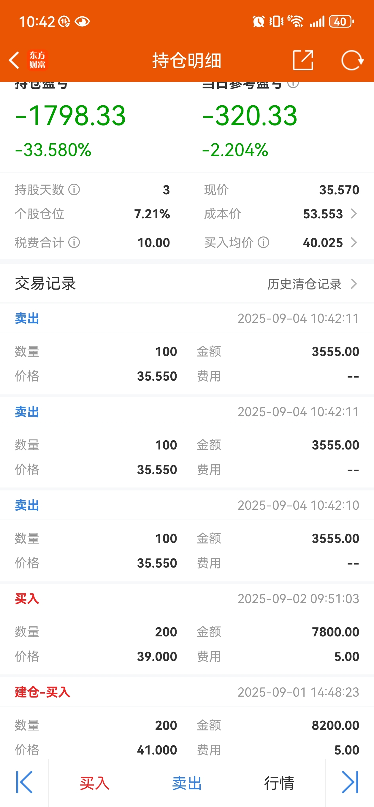Open the 买入 tab at bottom
This screenshot has height=807, width=374.
(95, 783)
